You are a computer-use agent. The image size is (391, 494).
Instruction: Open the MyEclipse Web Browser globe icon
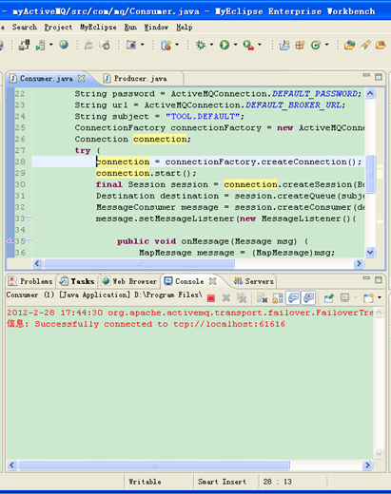tap(64, 45)
